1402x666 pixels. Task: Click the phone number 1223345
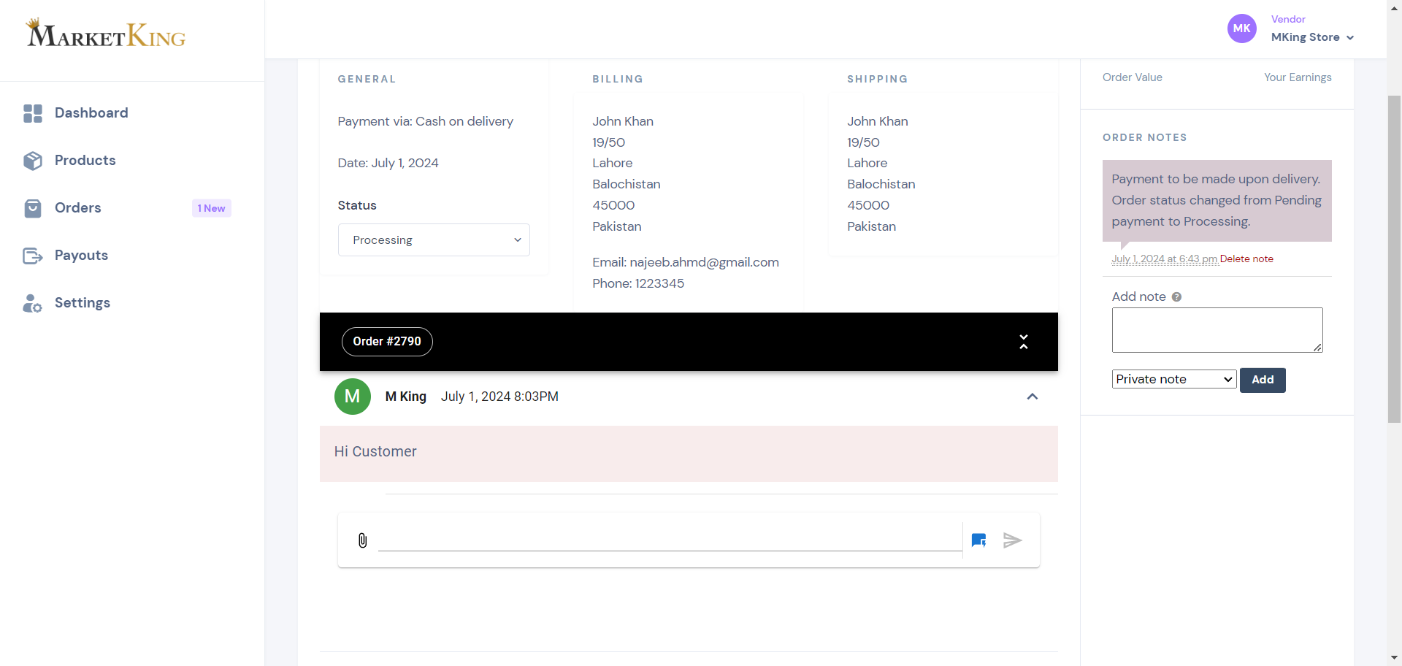pos(659,283)
